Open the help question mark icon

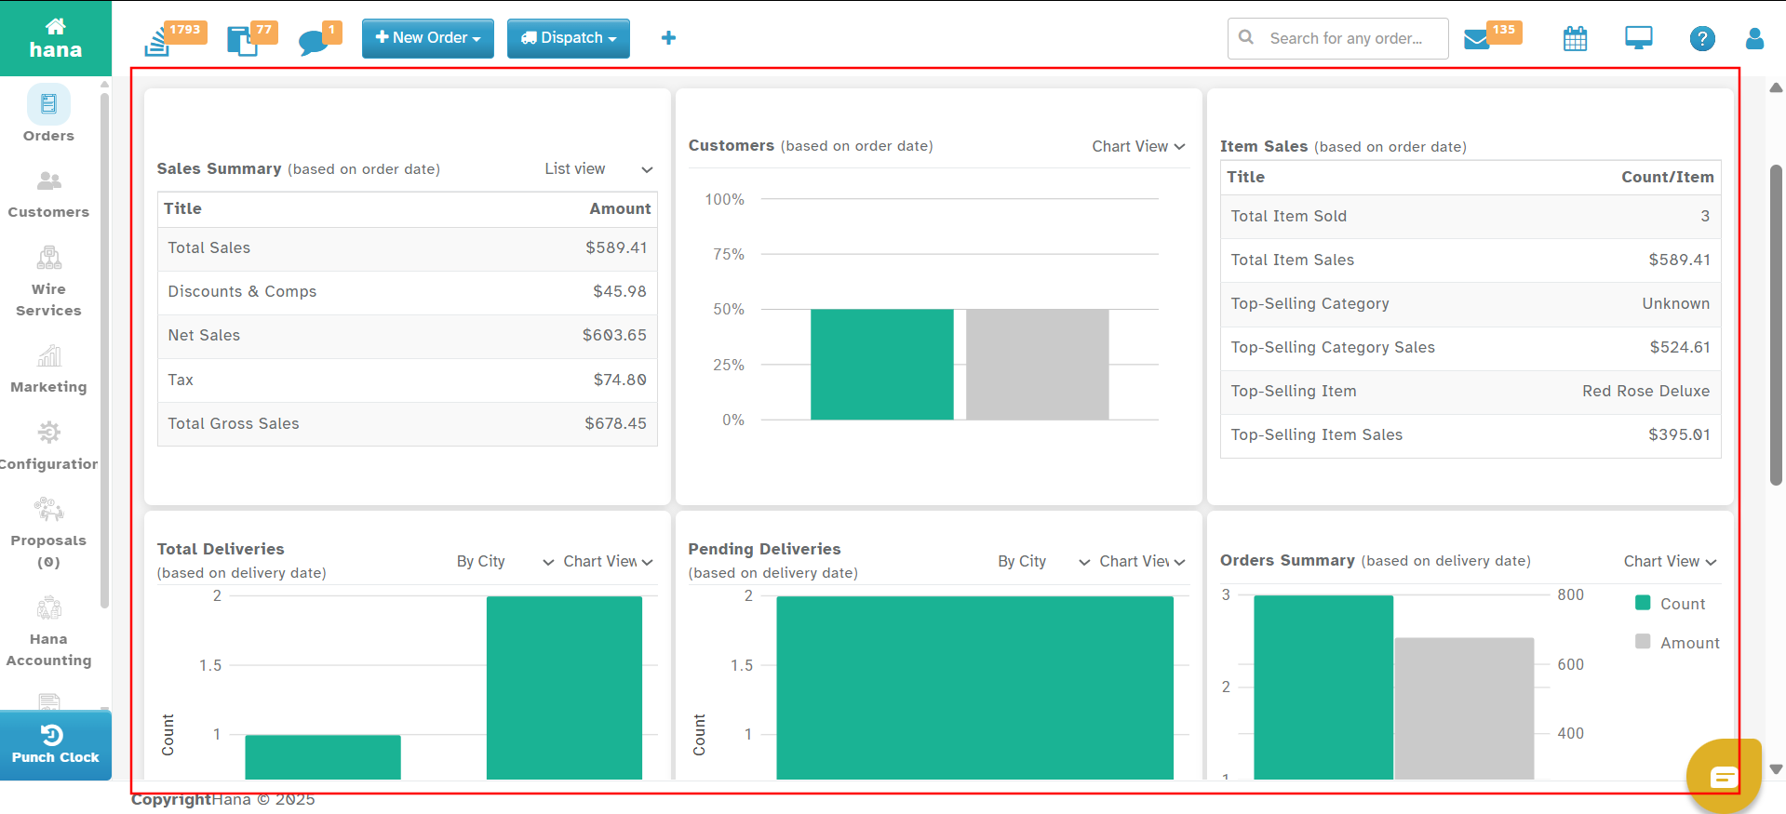[x=1702, y=39]
